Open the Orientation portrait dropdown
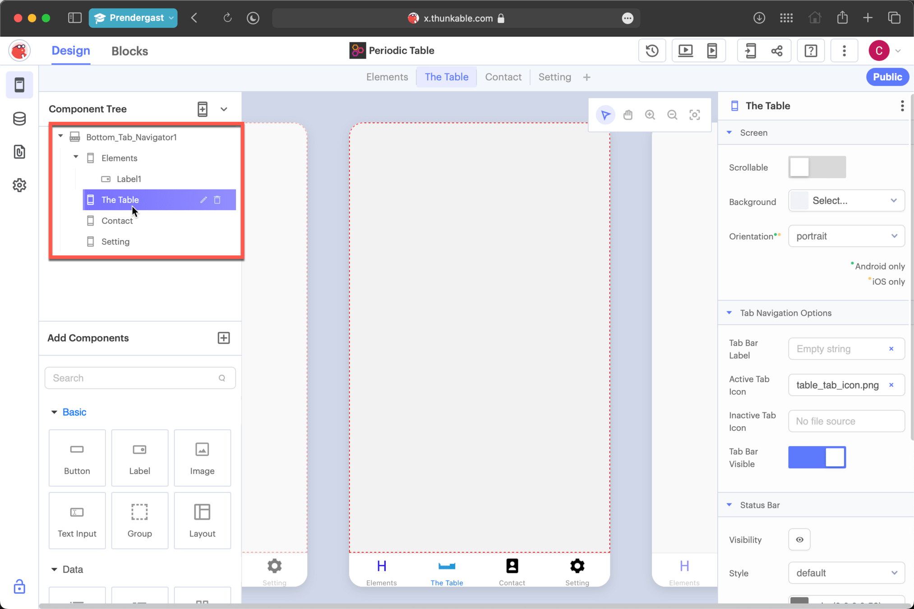The width and height of the screenshot is (914, 609). [846, 236]
